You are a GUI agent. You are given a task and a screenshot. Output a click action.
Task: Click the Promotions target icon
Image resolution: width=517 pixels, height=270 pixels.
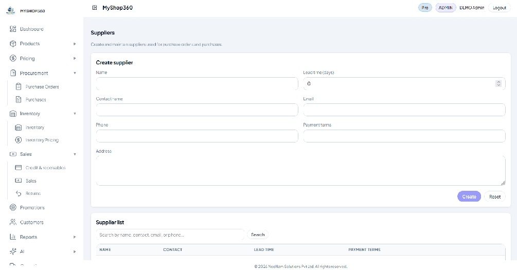(13, 207)
